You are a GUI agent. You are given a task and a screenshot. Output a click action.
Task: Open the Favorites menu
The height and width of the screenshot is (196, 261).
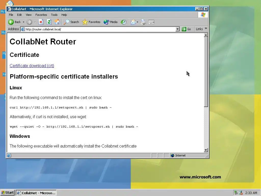coord(41,15)
